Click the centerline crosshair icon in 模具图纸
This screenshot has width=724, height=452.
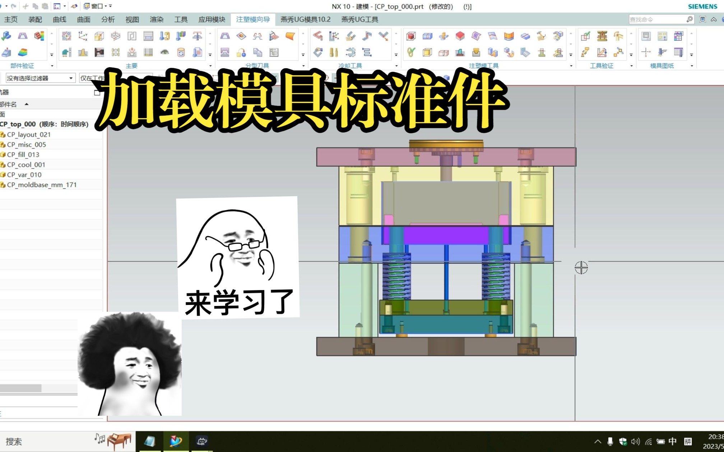point(646,52)
